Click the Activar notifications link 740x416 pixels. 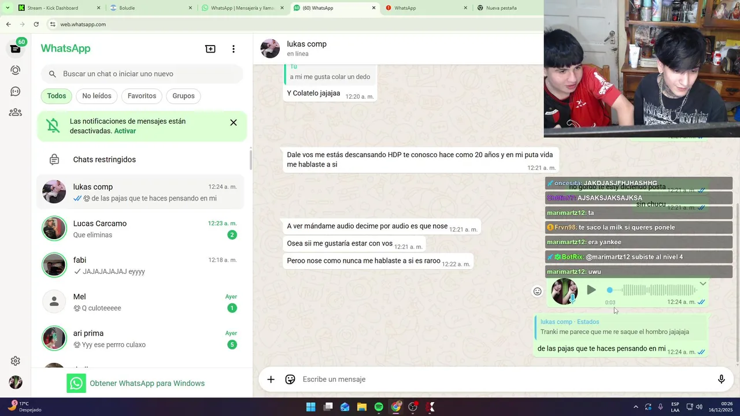click(125, 131)
